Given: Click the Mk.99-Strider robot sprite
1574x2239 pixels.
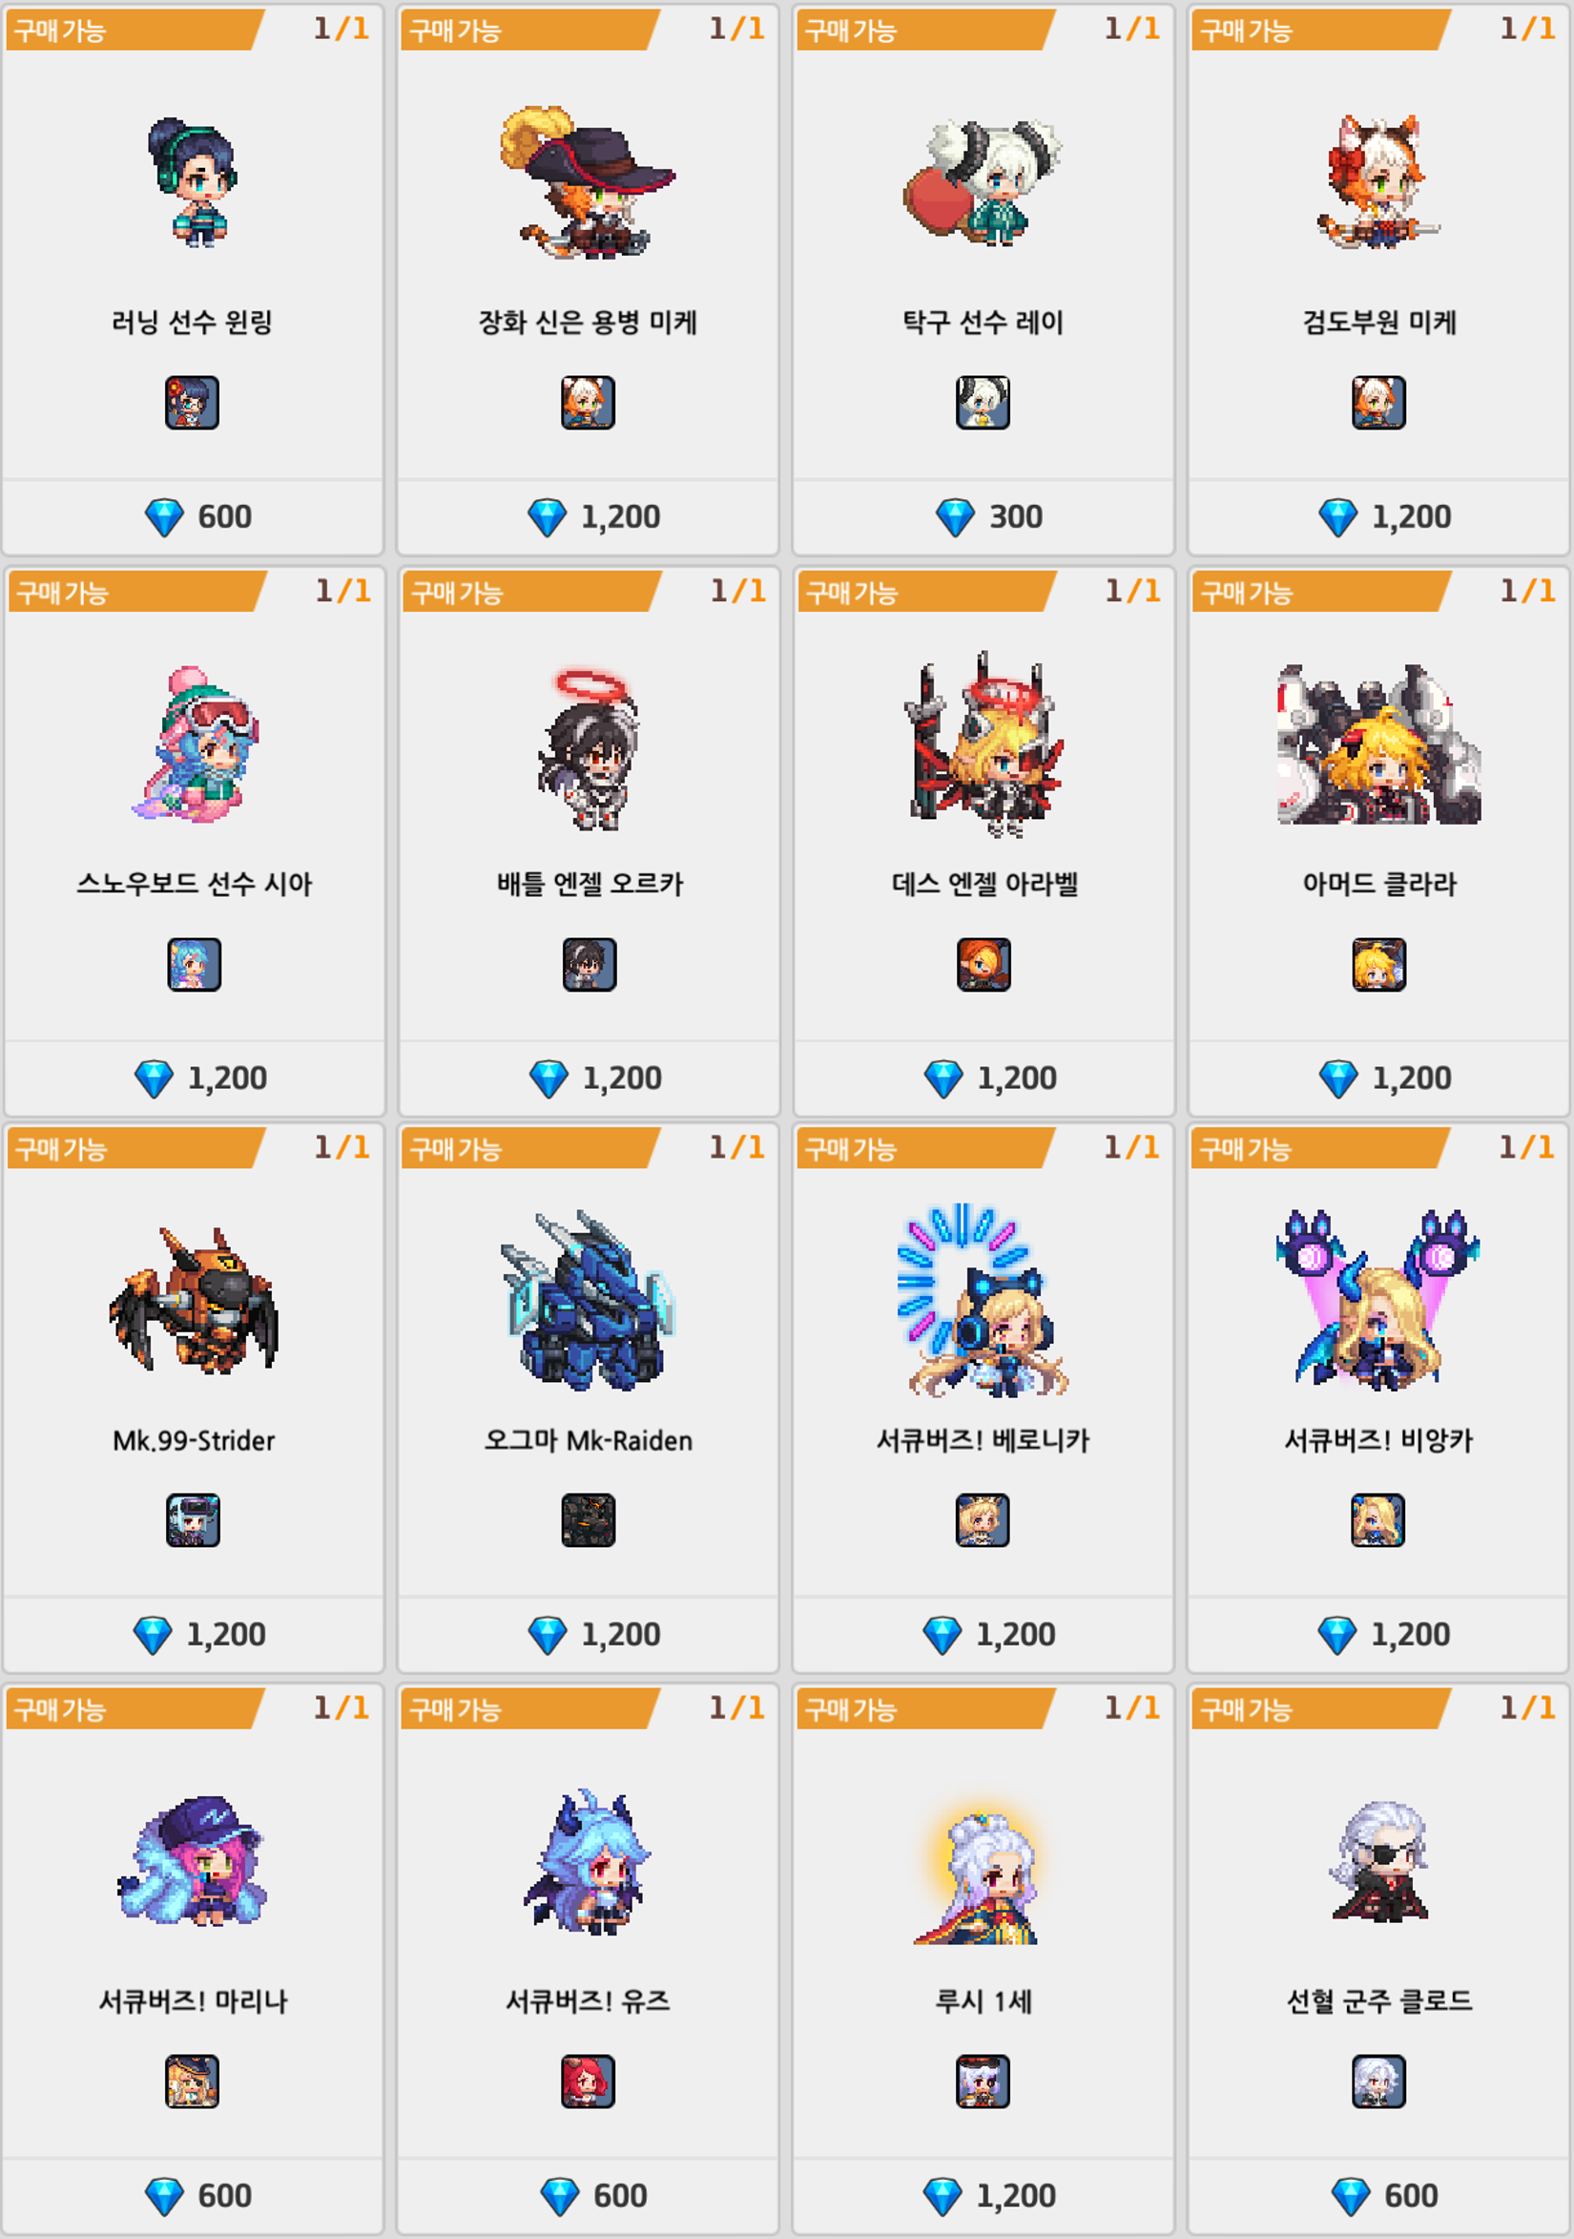Looking at the screenshot, I should coord(194,1300).
